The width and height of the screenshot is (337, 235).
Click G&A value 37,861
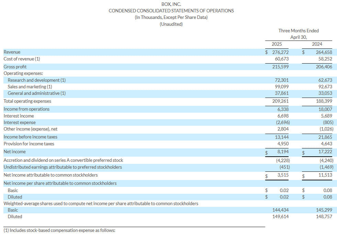coord(282,93)
